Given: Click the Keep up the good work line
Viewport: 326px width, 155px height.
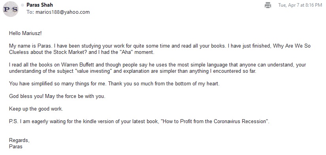Looking at the screenshot, I should tap(36, 109).
